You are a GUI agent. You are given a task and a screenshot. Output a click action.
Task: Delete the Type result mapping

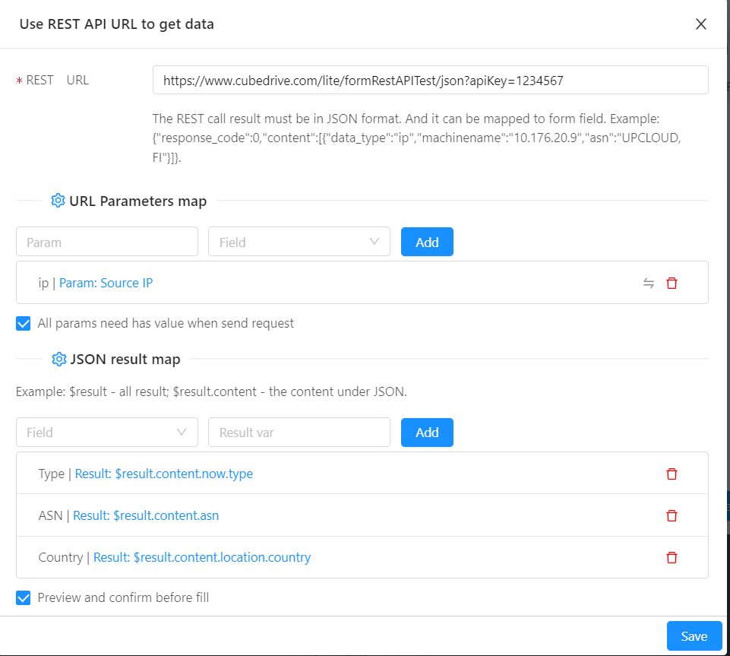[x=672, y=474]
